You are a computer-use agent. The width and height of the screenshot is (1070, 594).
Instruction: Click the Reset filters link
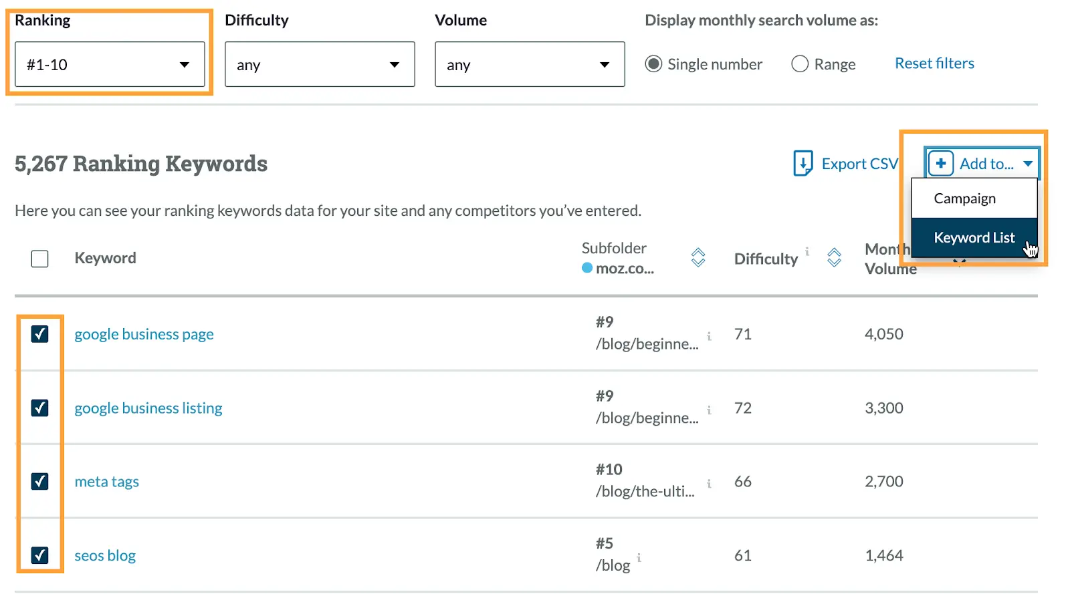[x=934, y=63]
